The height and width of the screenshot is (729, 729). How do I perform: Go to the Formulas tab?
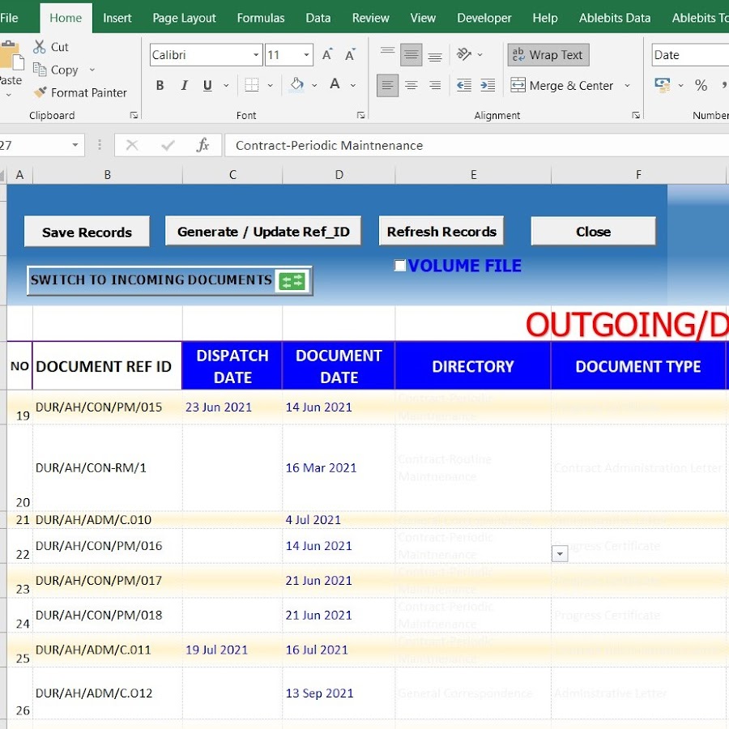[x=261, y=18]
